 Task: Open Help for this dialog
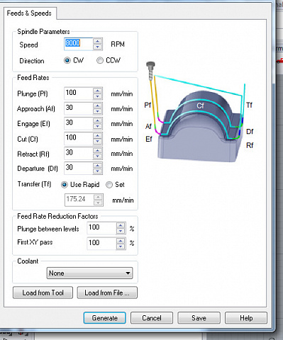click(x=246, y=318)
